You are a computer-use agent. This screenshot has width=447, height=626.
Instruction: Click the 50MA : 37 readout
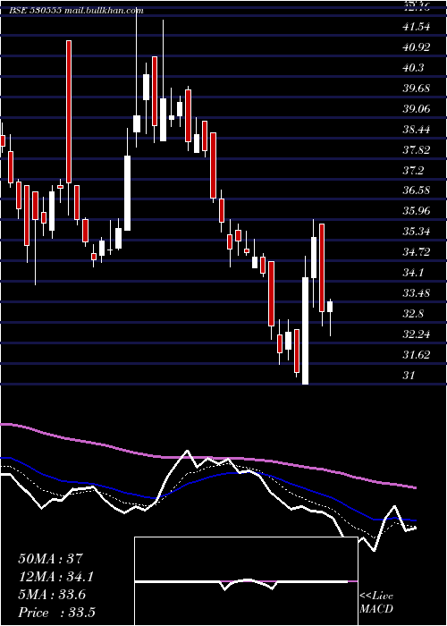[50, 559]
